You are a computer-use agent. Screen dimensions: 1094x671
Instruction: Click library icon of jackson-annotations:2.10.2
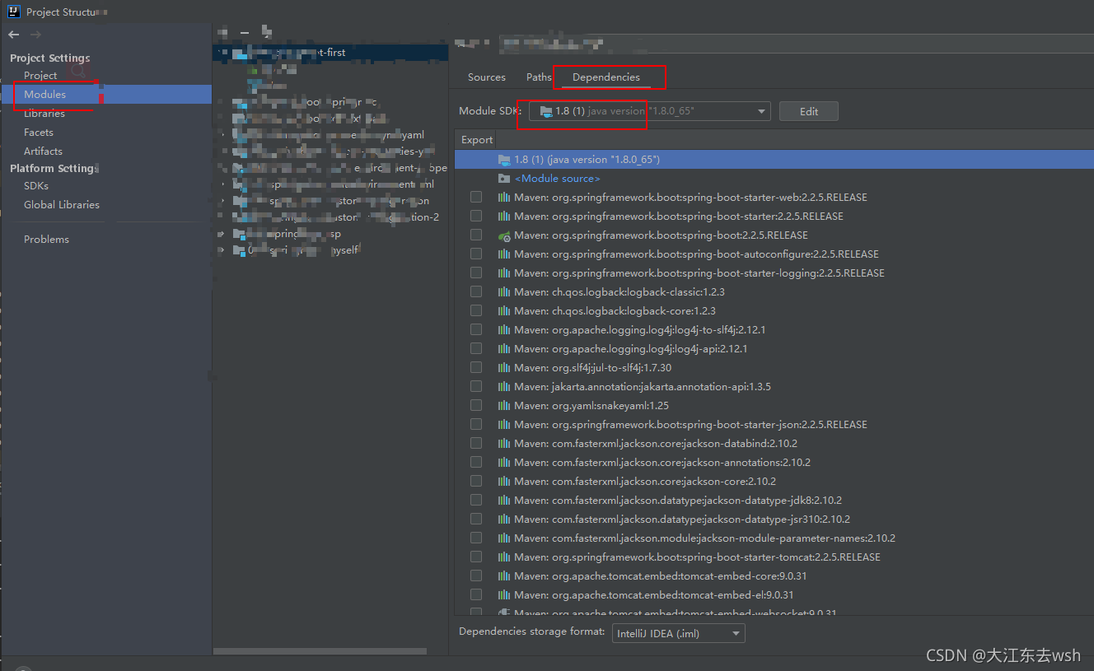pos(504,463)
